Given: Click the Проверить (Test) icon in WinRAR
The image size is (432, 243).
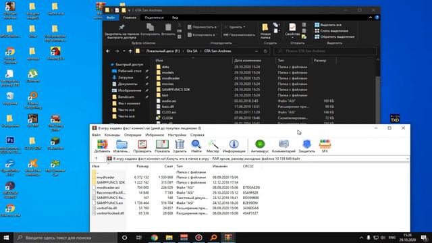Looking at the screenshot, I should tap(142, 146).
